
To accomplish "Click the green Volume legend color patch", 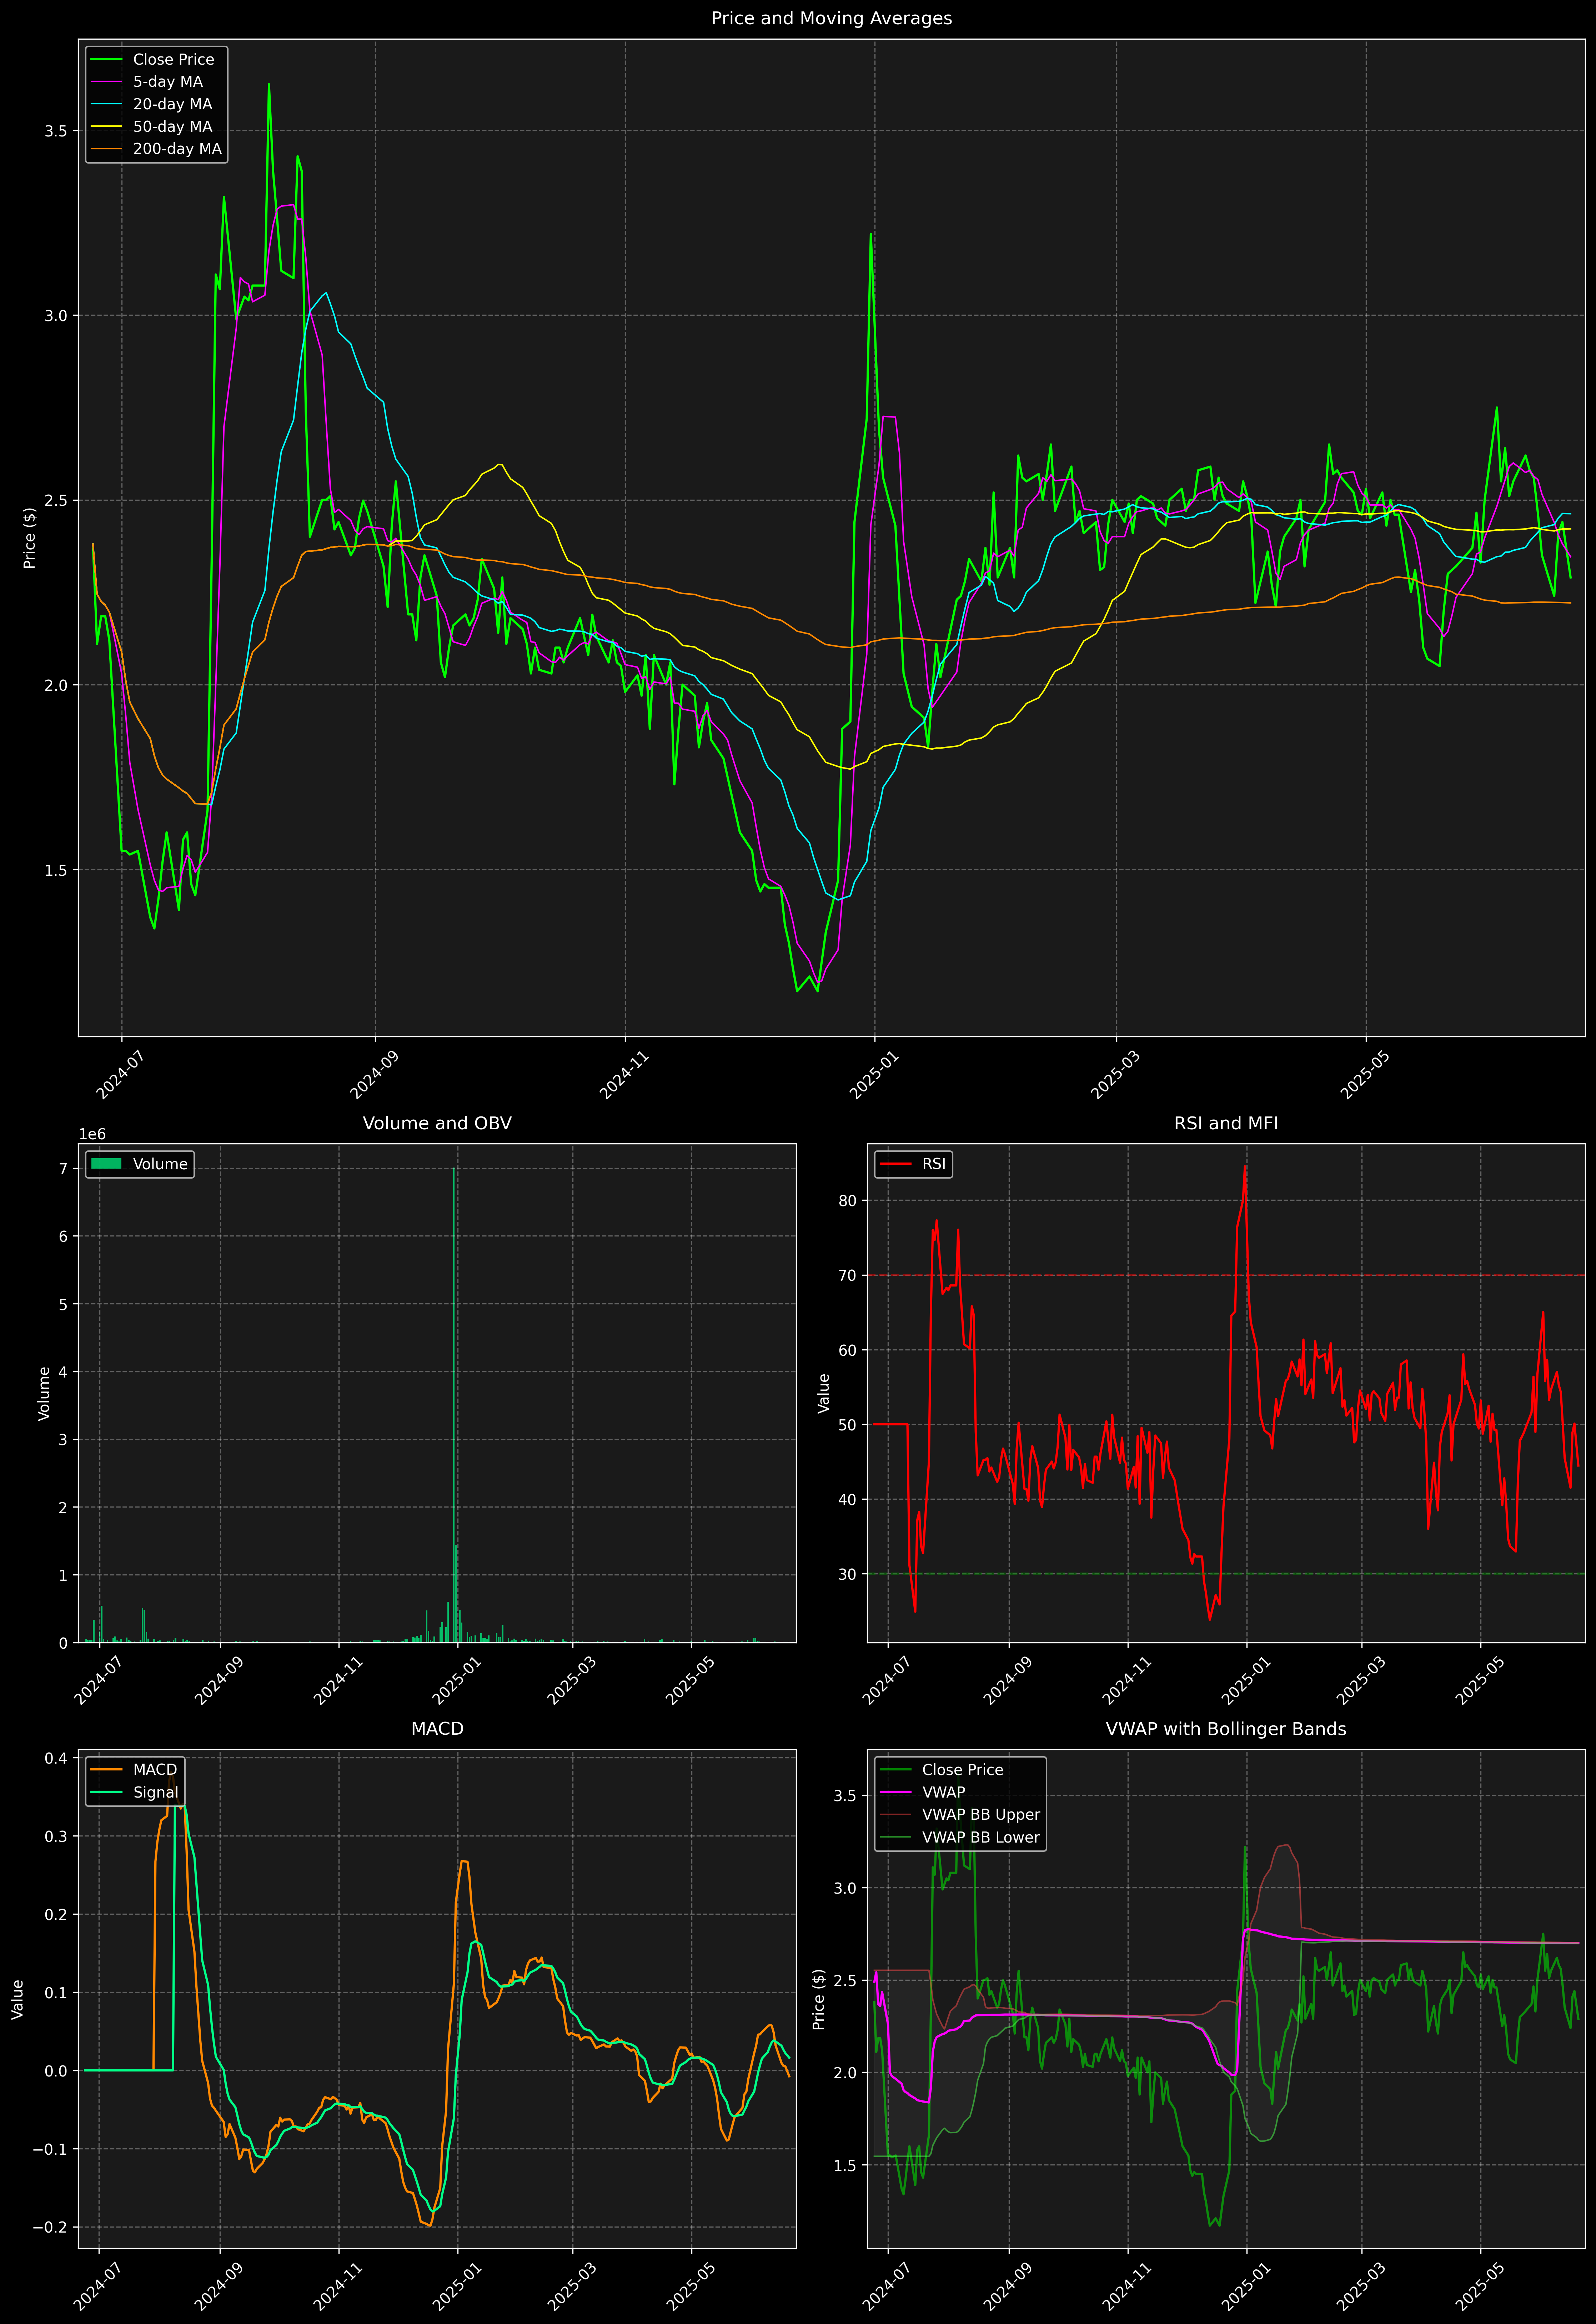I will (106, 1164).
